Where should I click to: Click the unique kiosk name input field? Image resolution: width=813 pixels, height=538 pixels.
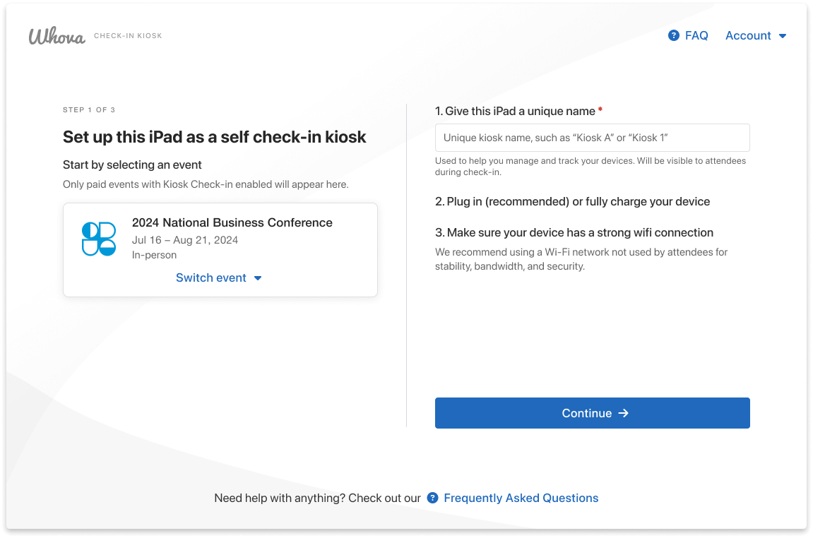tap(592, 137)
